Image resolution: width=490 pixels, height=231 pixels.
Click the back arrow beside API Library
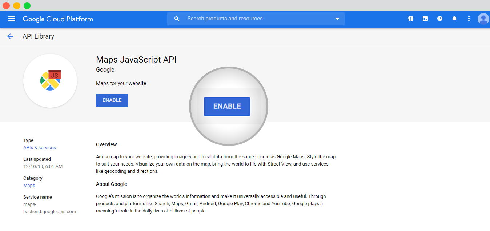click(x=10, y=36)
